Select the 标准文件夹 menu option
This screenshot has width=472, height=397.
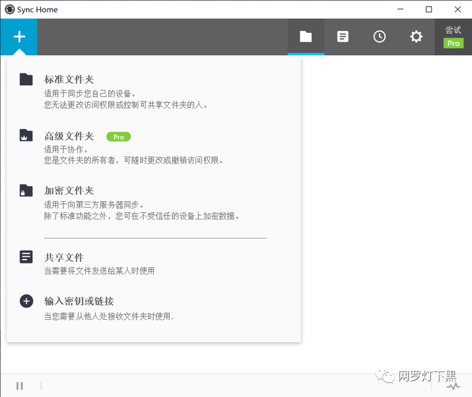pyautogui.click(x=69, y=79)
